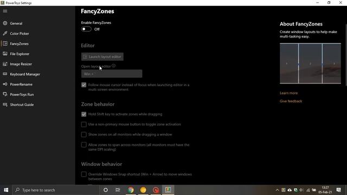Click the Keyboard Manager sidebar icon
The width and height of the screenshot is (347, 195).
pyautogui.click(x=5, y=74)
